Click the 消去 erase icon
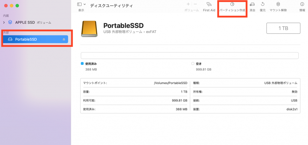The width and height of the screenshot is (308, 145). [252, 4]
